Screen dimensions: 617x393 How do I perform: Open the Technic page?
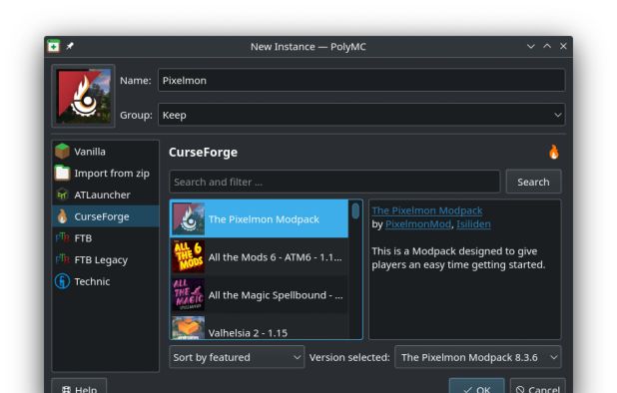point(106,281)
